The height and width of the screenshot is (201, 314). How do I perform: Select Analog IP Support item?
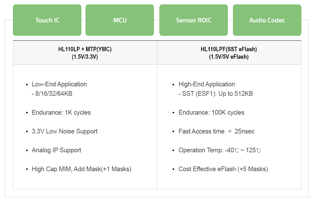[x=56, y=150]
